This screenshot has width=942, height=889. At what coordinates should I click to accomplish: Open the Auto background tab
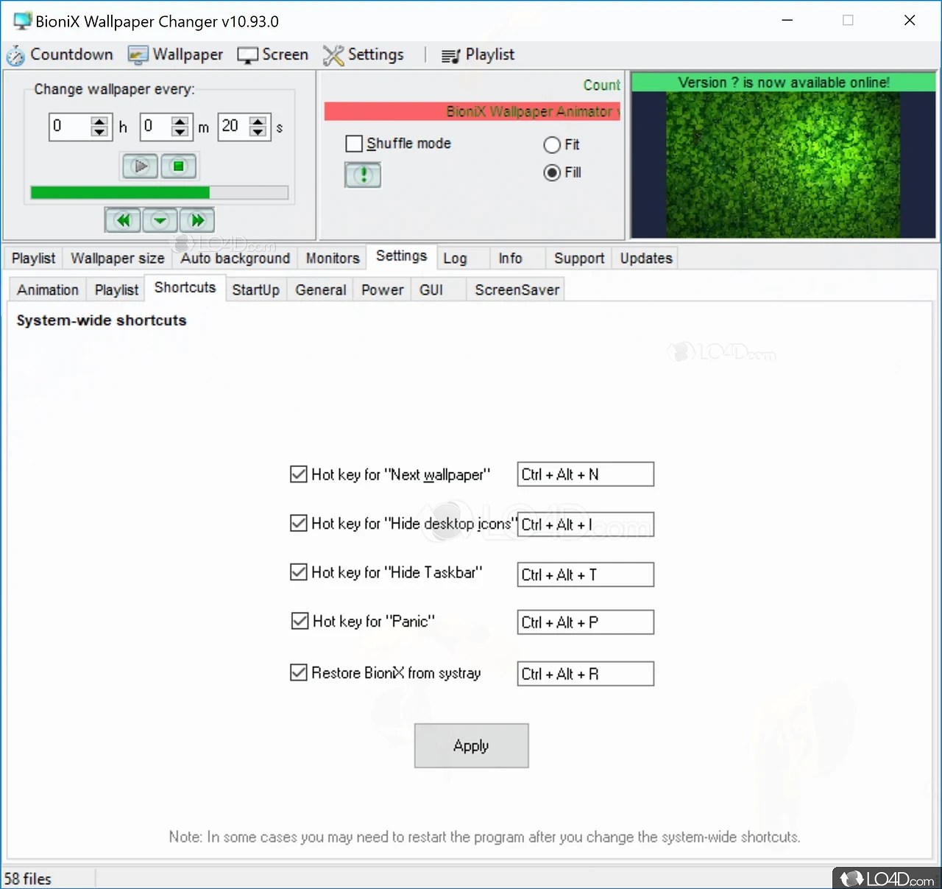[235, 259]
